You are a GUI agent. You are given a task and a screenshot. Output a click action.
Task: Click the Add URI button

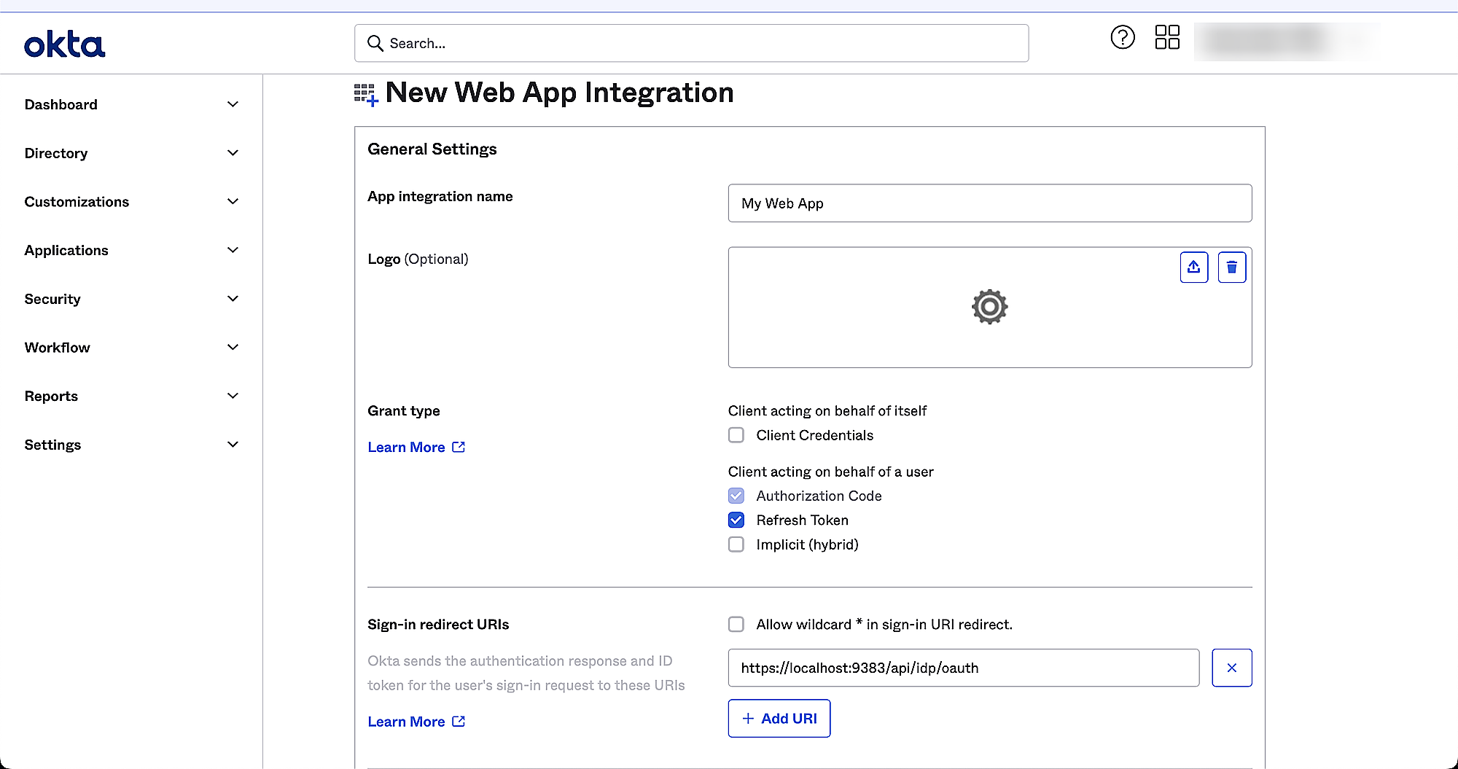click(779, 719)
